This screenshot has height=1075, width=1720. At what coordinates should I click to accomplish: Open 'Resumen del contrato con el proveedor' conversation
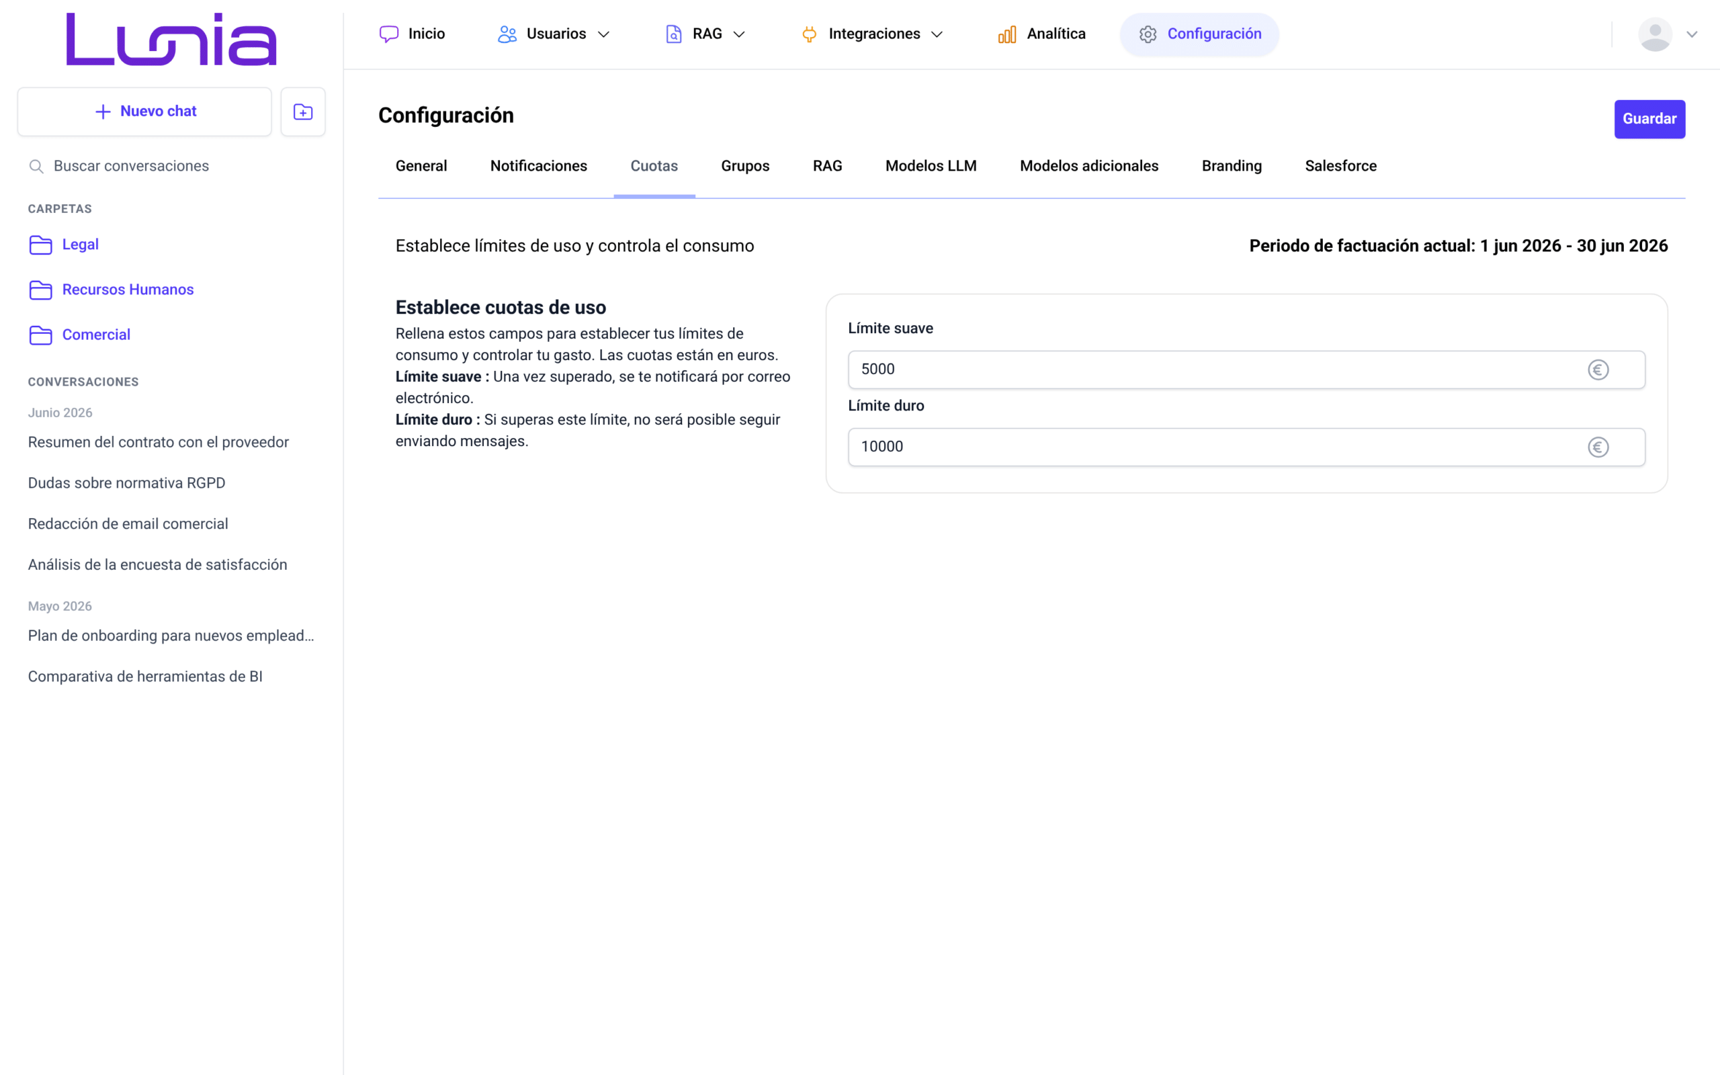click(x=159, y=442)
